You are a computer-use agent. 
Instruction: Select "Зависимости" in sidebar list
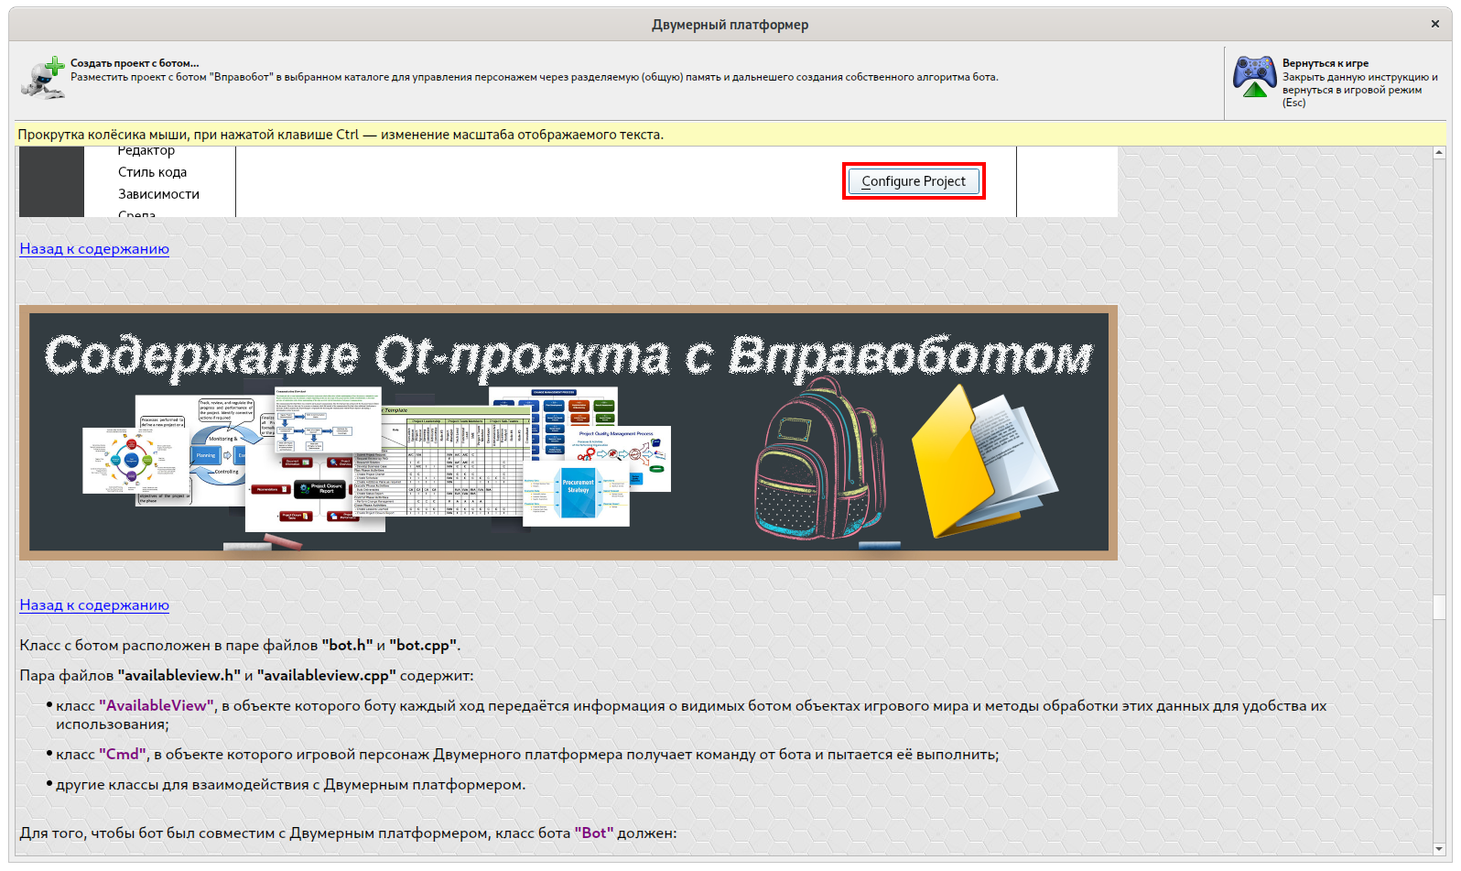158,194
